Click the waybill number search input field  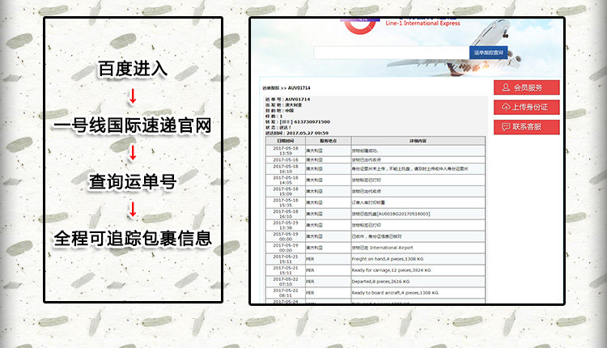coord(392,53)
